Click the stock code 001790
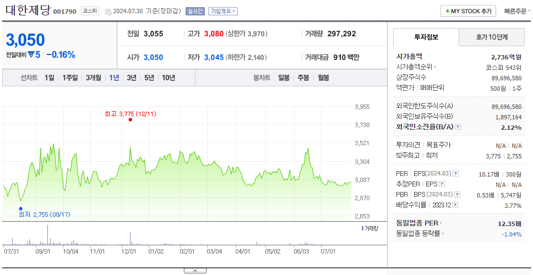Image resolution: width=533 pixels, height=275 pixels. click(64, 12)
